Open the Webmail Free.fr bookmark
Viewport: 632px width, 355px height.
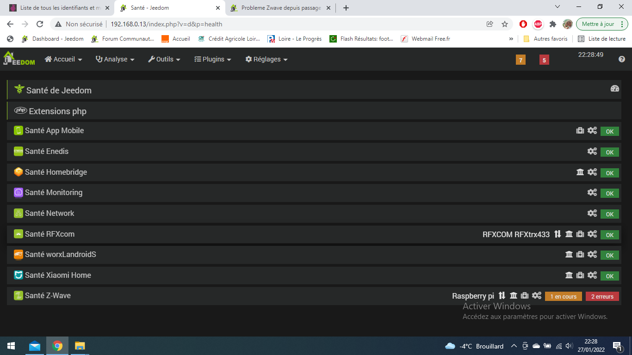pyautogui.click(x=426, y=39)
